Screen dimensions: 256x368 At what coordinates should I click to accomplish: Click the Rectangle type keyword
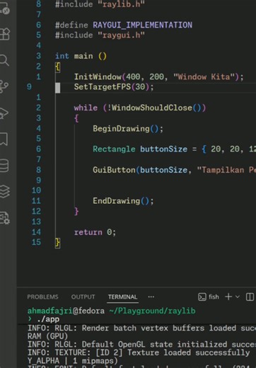point(114,149)
